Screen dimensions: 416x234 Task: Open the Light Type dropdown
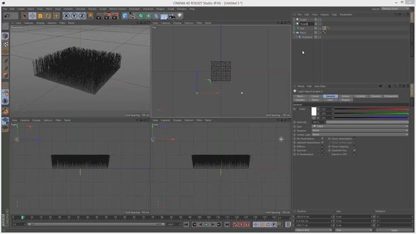tap(360, 127)
